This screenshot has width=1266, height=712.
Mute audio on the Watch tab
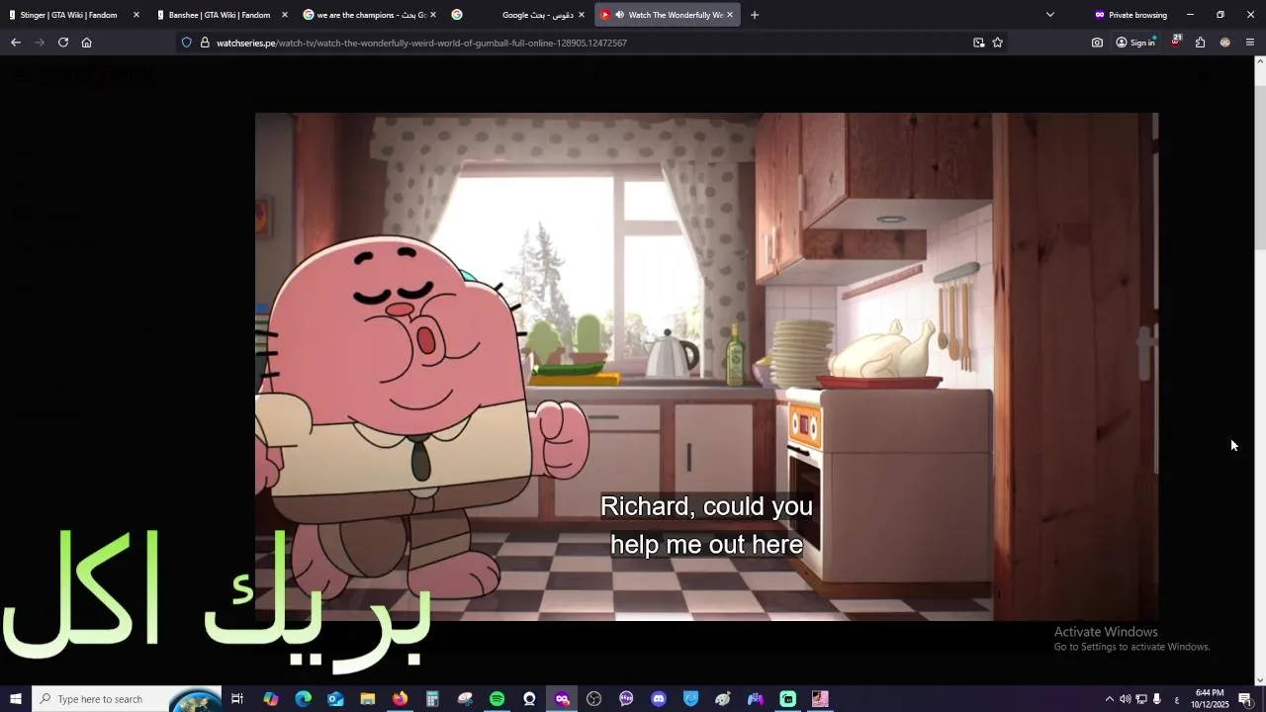pos(619,15)
